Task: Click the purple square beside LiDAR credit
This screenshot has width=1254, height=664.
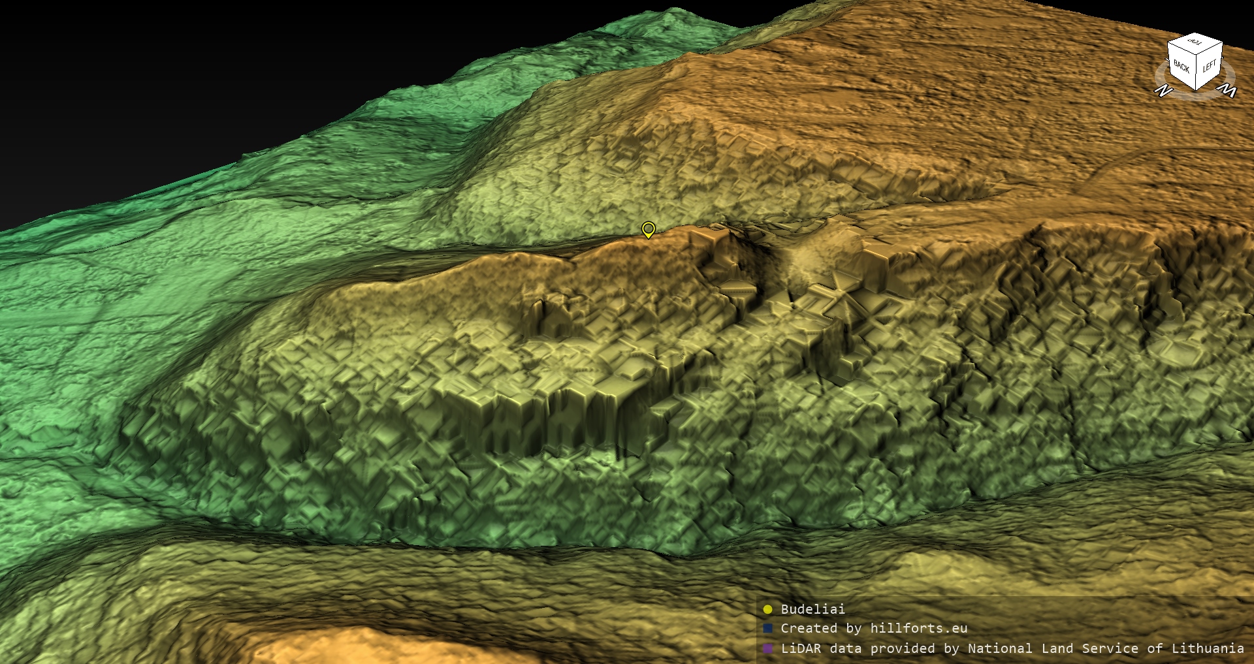Action: [x=767, y=648]
